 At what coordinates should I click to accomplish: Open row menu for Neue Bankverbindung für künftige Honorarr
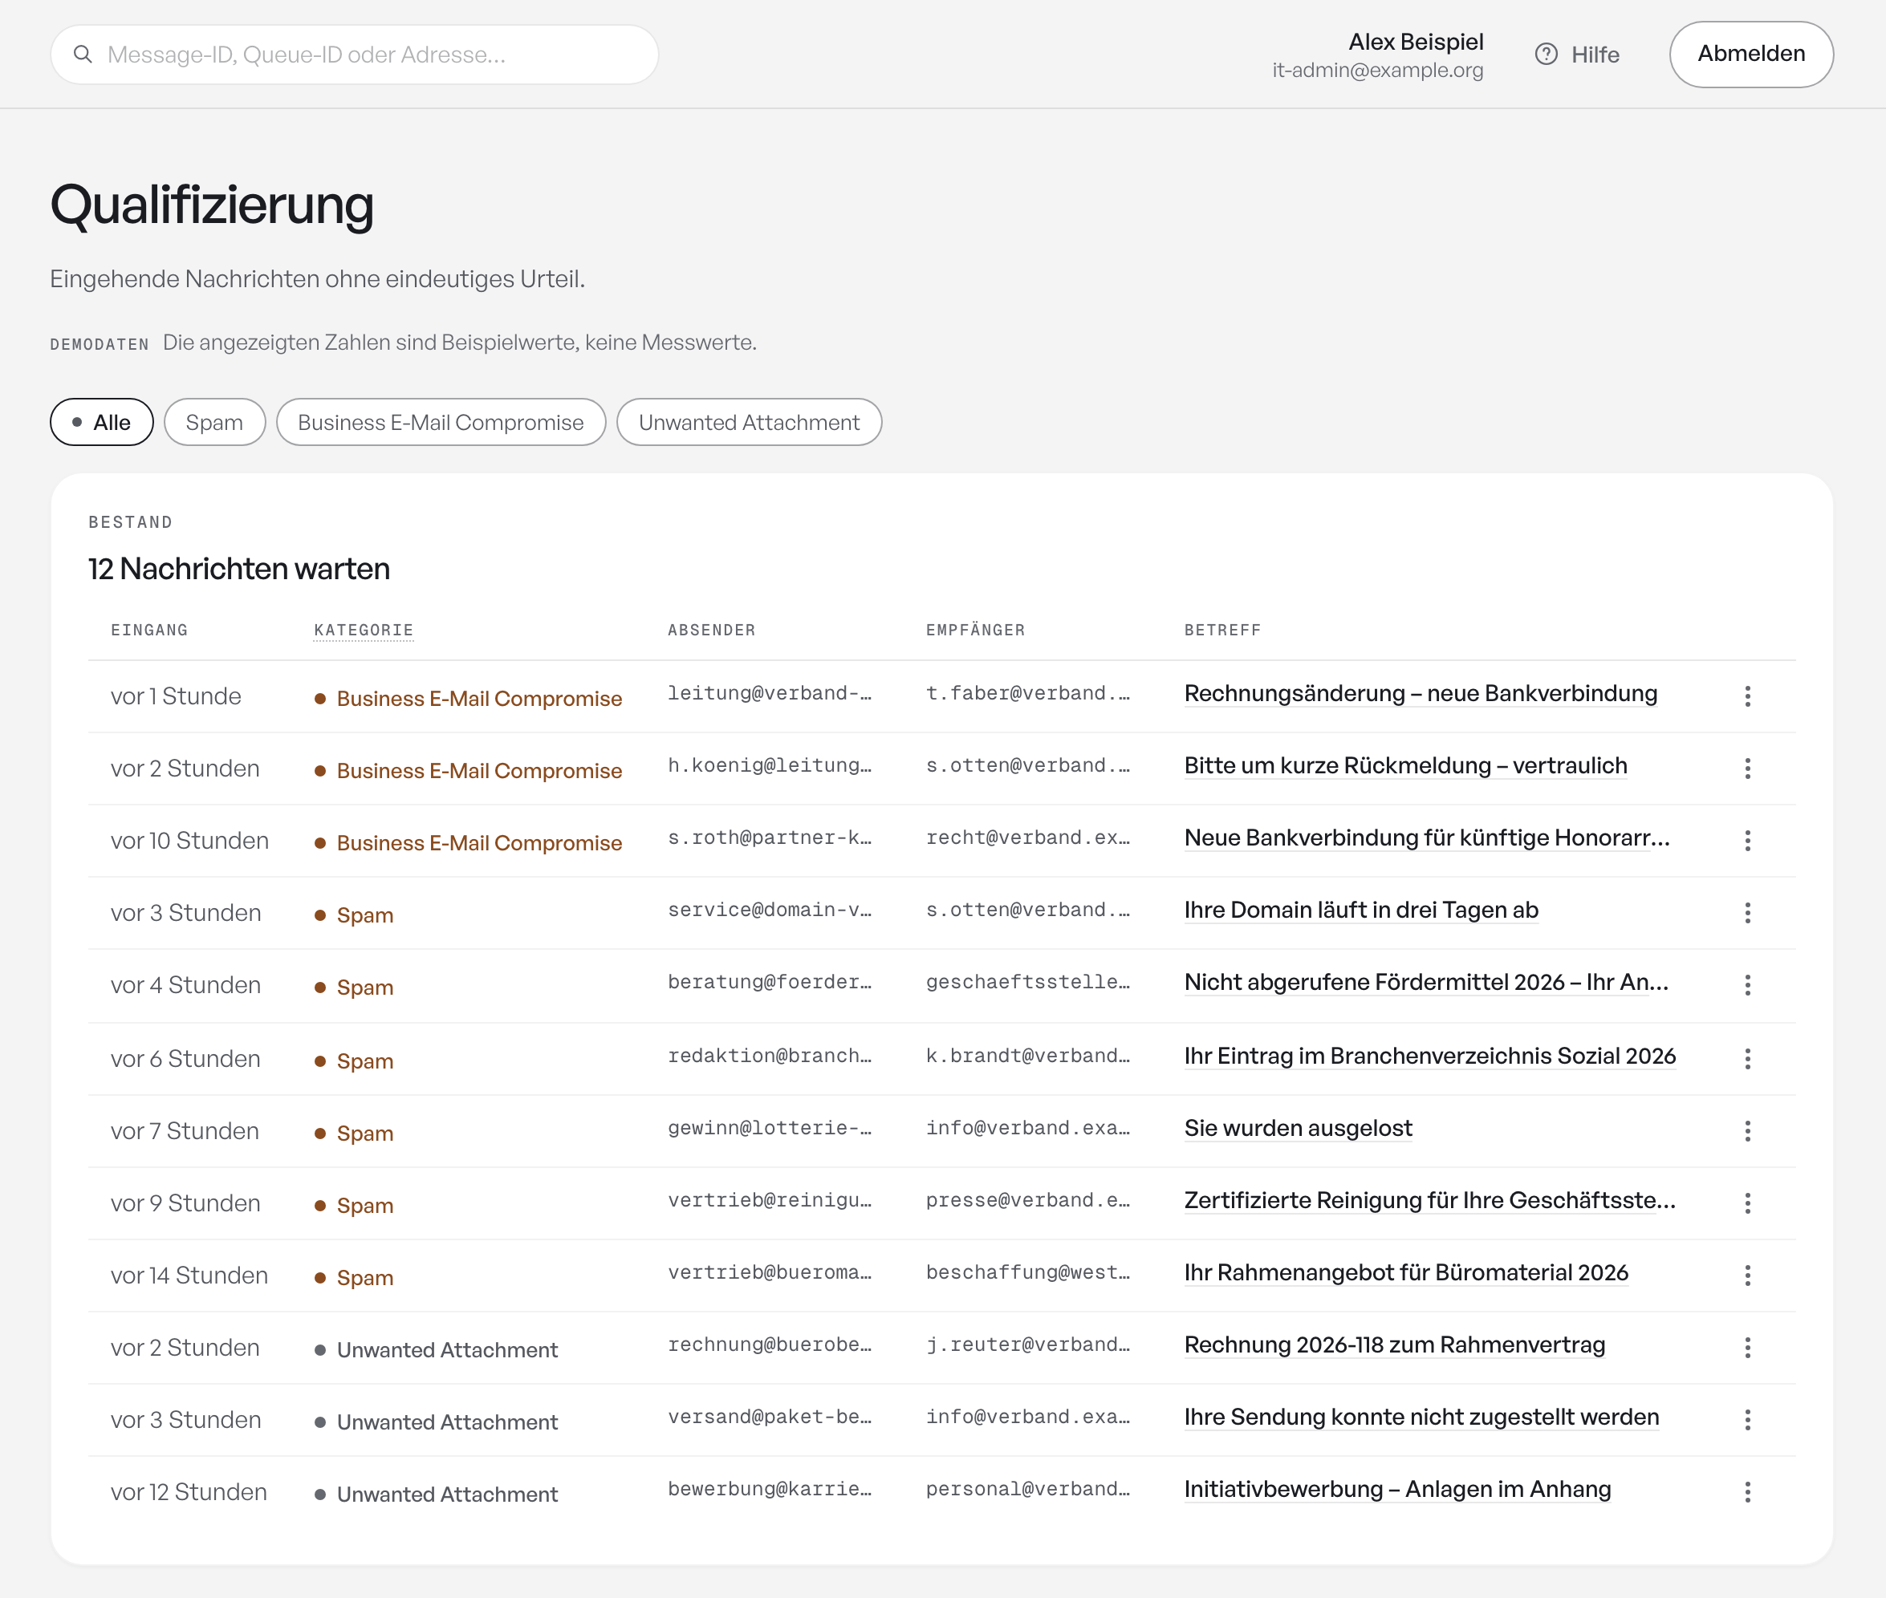click(1747, 841)
